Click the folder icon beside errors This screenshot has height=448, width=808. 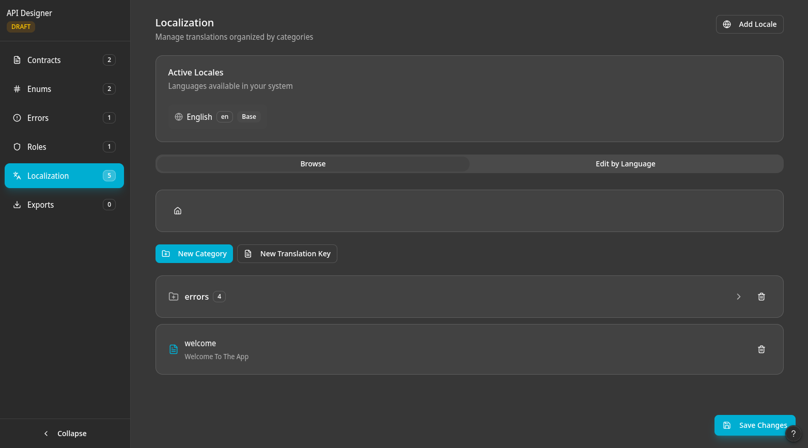(x=174, y=297)
